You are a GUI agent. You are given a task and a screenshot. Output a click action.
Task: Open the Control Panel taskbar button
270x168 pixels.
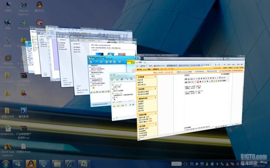pos(44,164)
